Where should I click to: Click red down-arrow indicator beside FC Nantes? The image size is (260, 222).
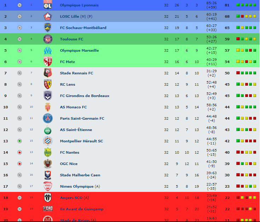[19, 152]
